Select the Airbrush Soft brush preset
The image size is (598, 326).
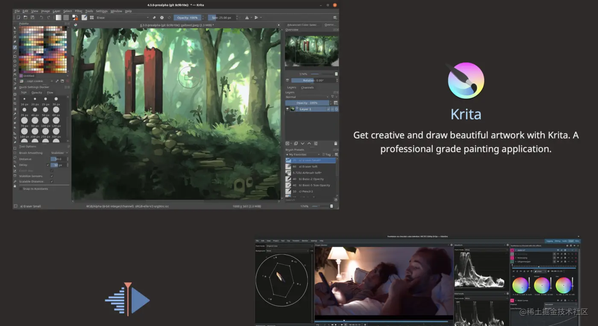[x=311, y=173]
